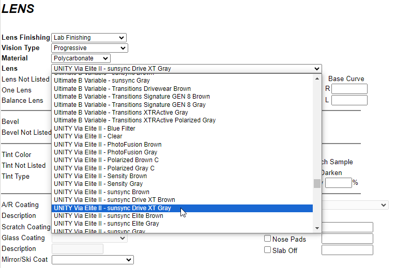Expand the Material Polycarbonate dropdown
This screenshot has height=268, width=396.
[81, 58]
